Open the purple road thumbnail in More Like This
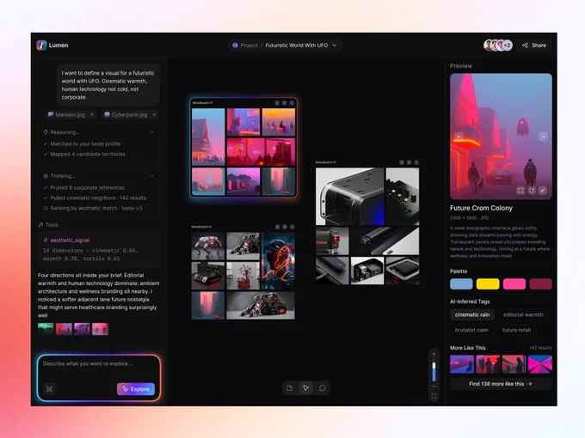Screen dimensions: 585x438 point(462,364)
